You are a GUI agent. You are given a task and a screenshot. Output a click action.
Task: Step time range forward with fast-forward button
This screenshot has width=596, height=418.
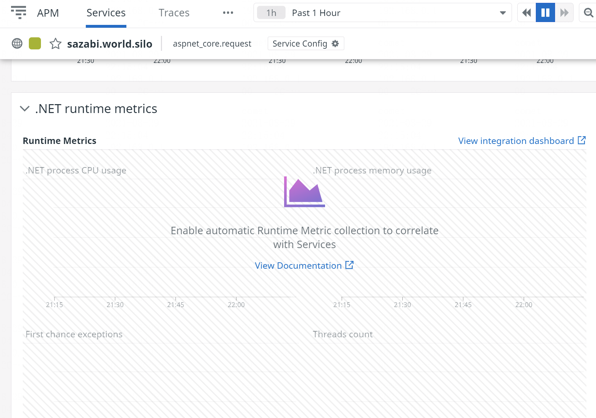click(564, 13)
